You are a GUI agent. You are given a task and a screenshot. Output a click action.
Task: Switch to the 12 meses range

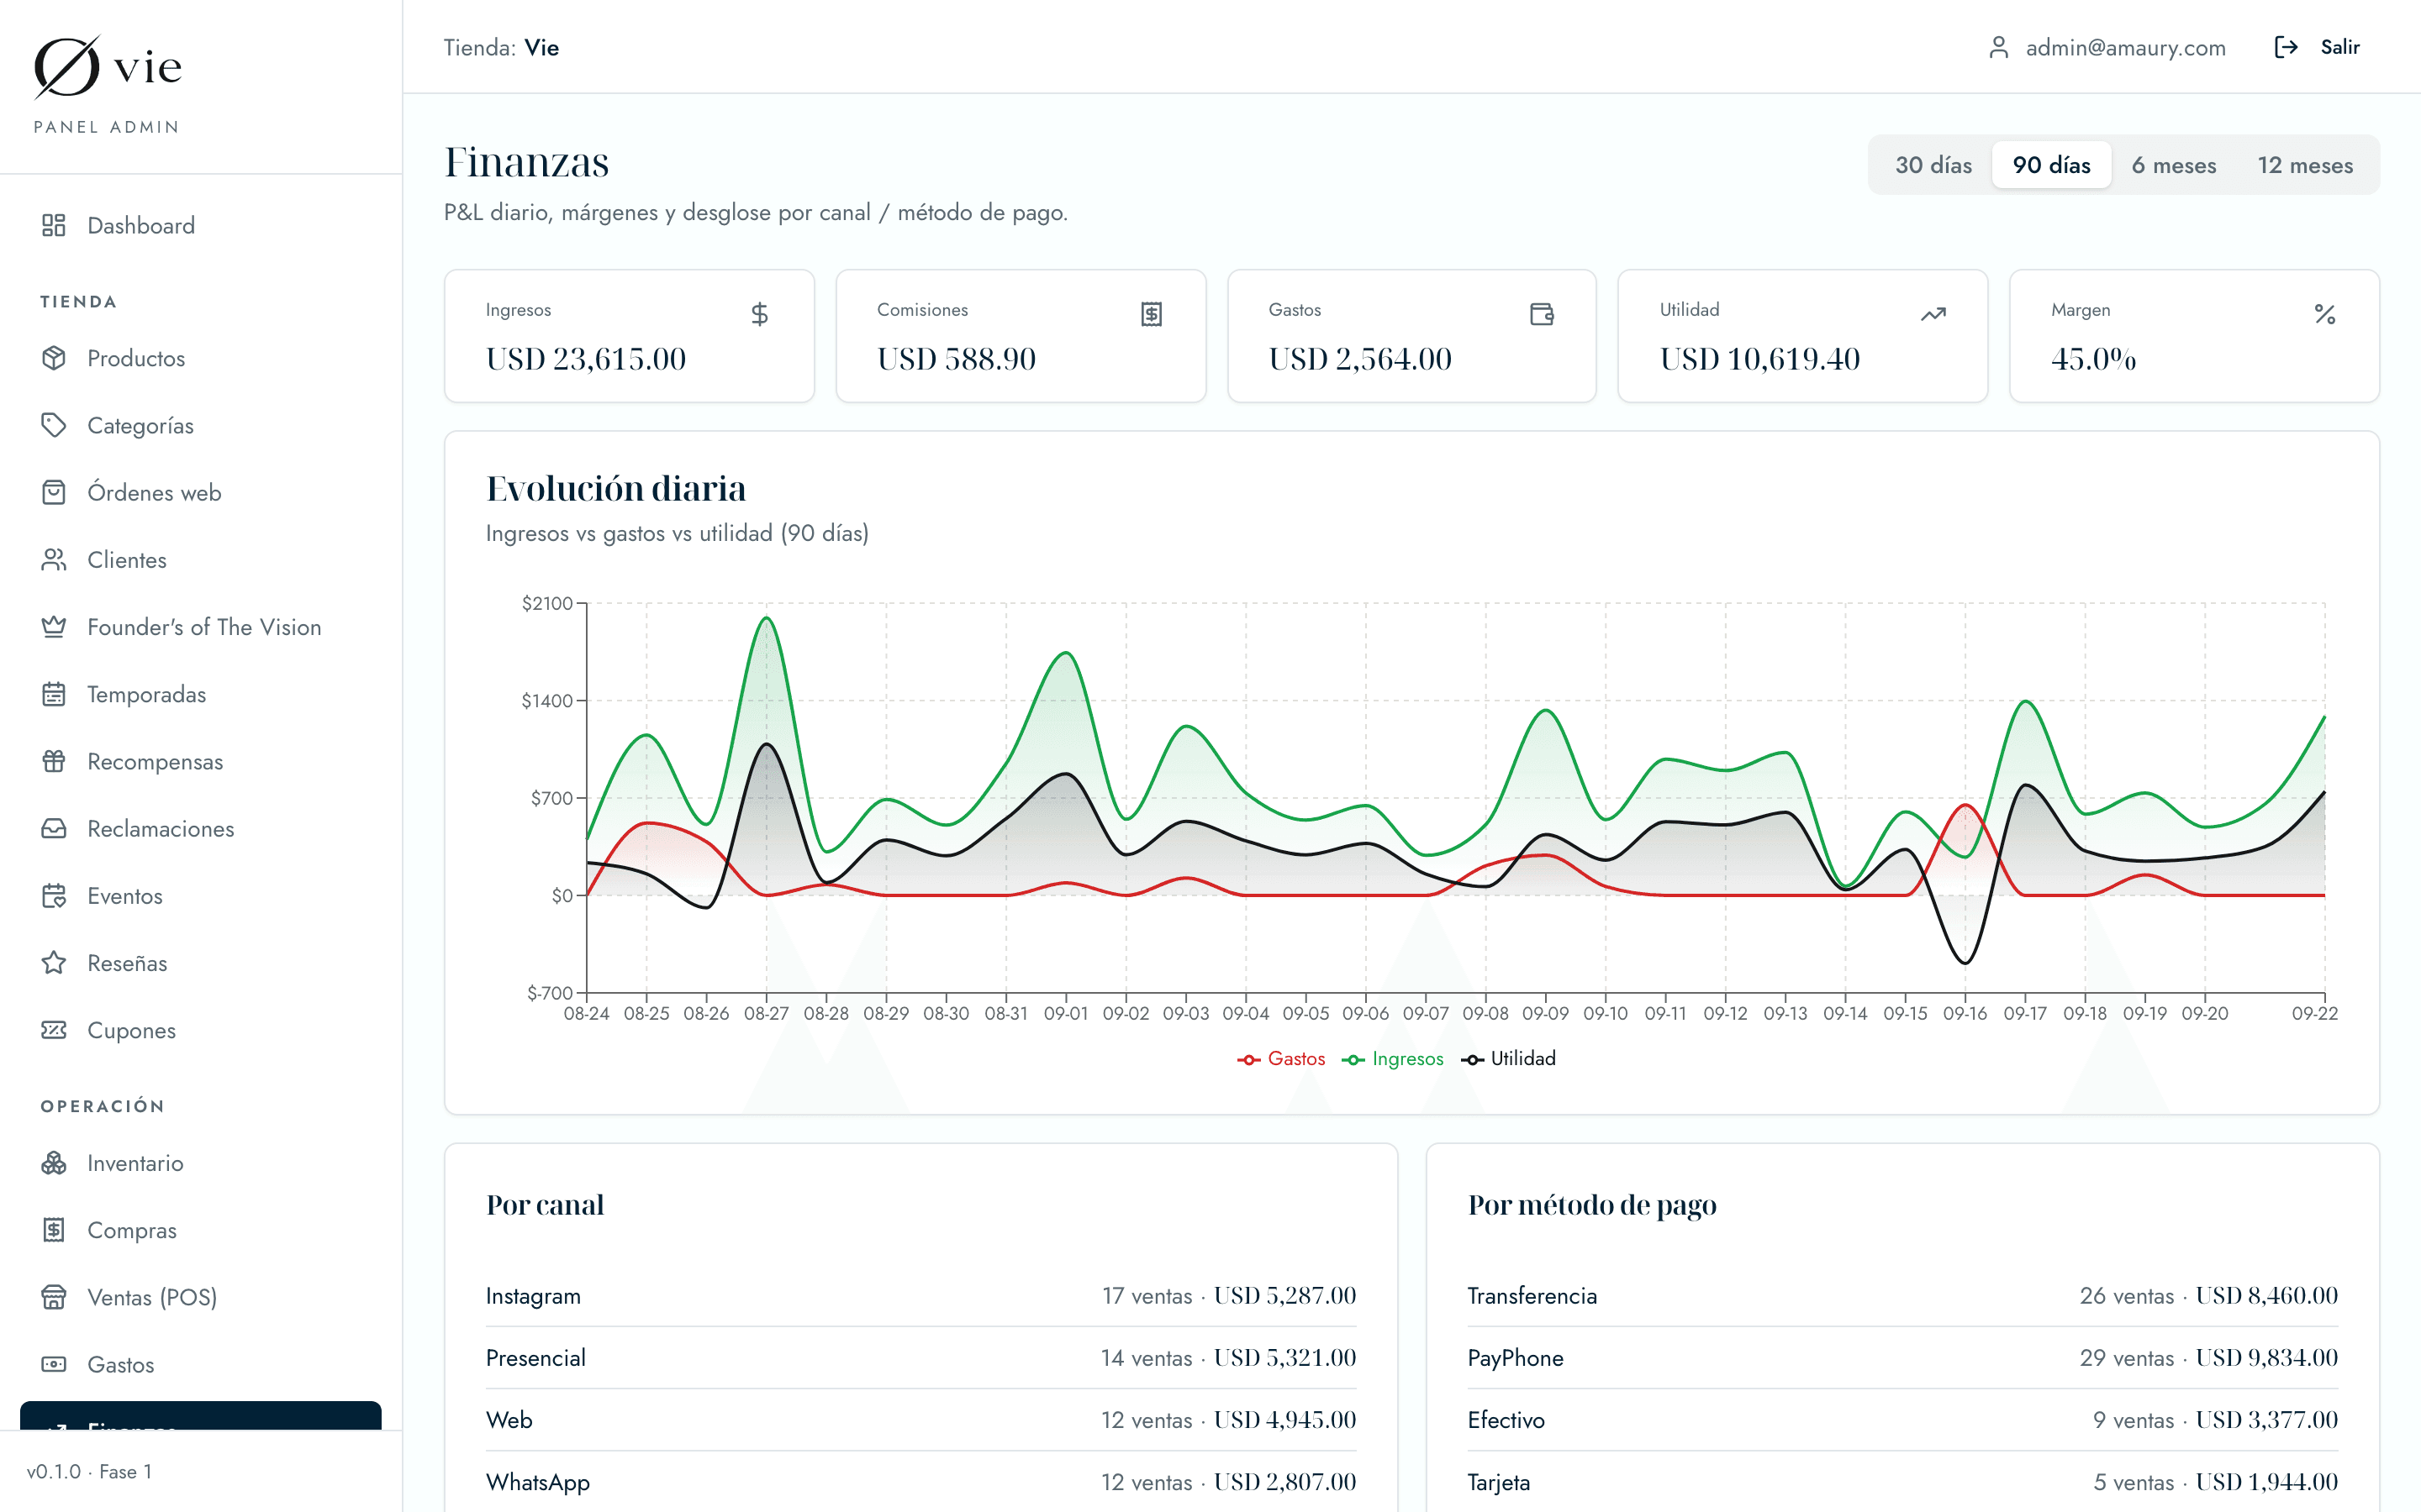2305,165
